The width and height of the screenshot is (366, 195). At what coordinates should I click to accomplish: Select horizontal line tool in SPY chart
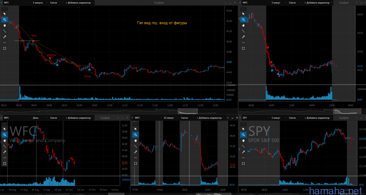pyautogui.click(x=243, y=158)
